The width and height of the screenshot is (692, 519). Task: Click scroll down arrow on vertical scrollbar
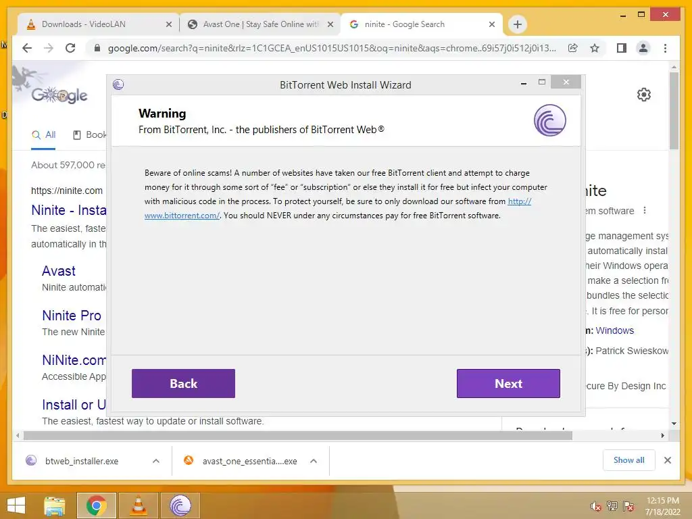pos(674,424)
